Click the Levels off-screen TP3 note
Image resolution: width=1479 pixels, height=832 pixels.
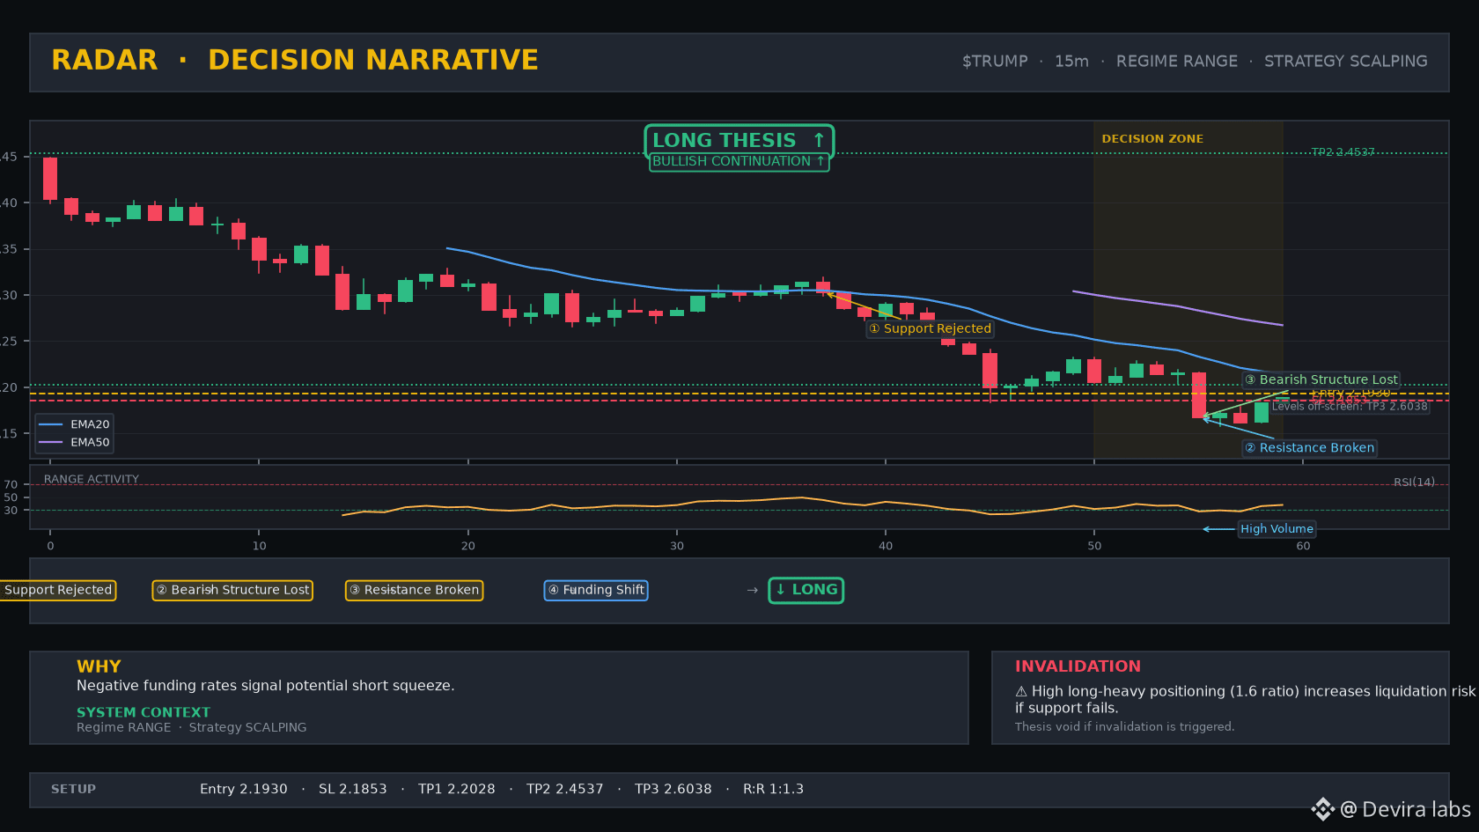pos(1350,407)
